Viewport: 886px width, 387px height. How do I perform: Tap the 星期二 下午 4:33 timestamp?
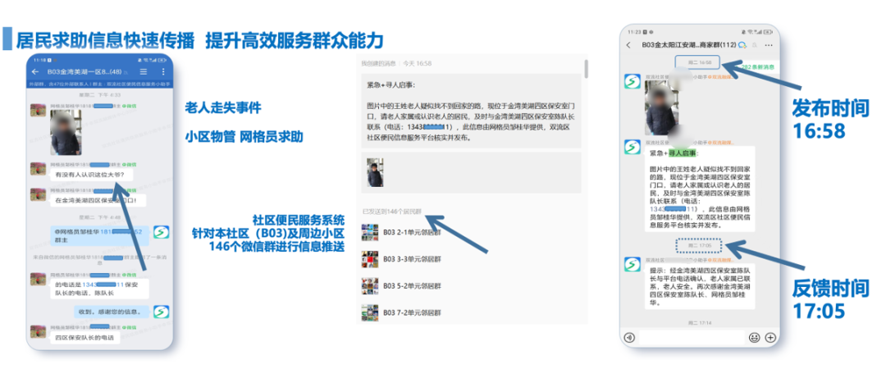pyautogui.click(x=99, y=95)
